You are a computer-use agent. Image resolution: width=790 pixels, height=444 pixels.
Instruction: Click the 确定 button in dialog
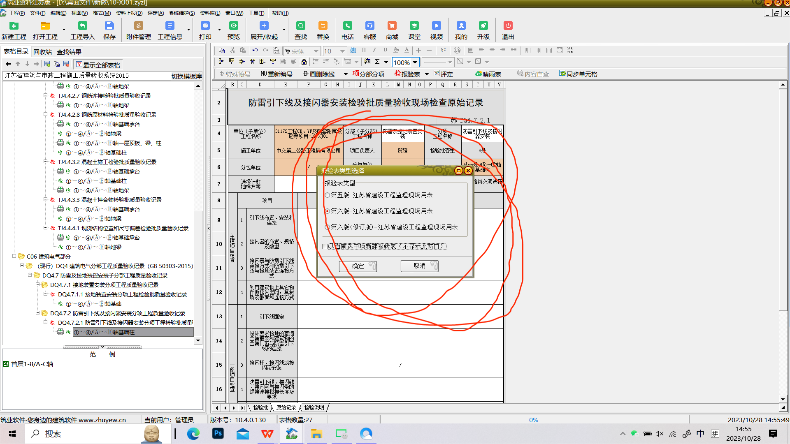pos(358,266)
